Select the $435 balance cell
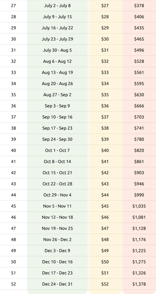156x294 pixels. pos(139,28)
